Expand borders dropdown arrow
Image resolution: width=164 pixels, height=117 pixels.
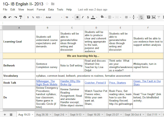pos(113,17)
